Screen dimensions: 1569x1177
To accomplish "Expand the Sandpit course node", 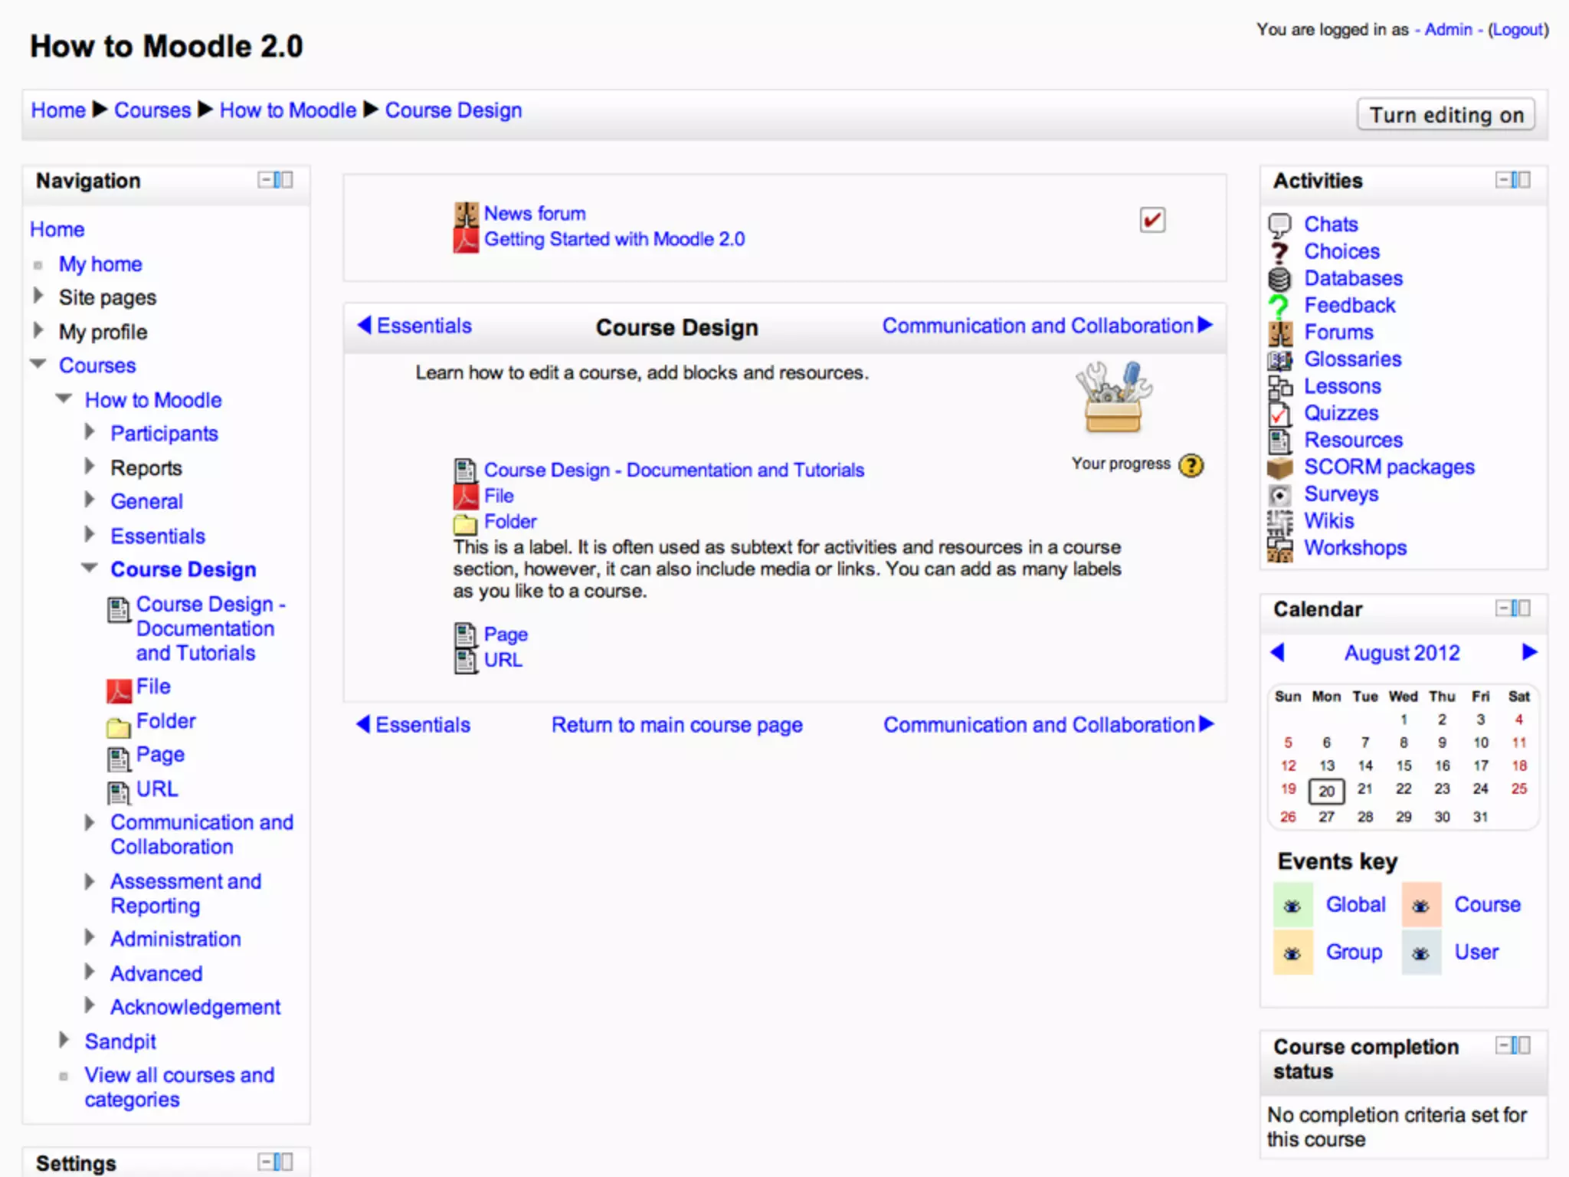I will 64,1040.
